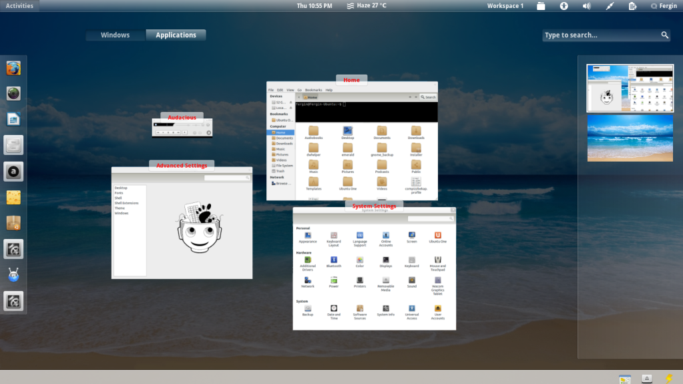Click the brush icon in top panel

point(610,5)
